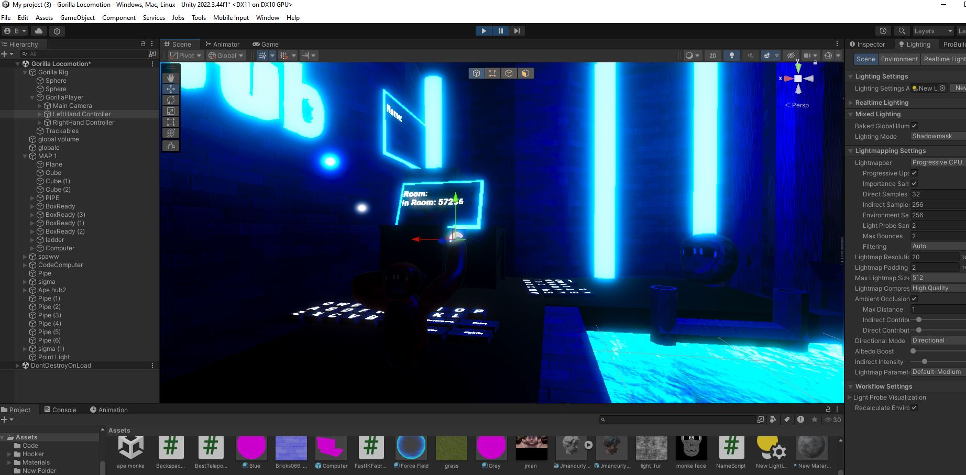Open the GameObject menu
The width and height of the screenshot is (966, 475).
tap(78, 17)
